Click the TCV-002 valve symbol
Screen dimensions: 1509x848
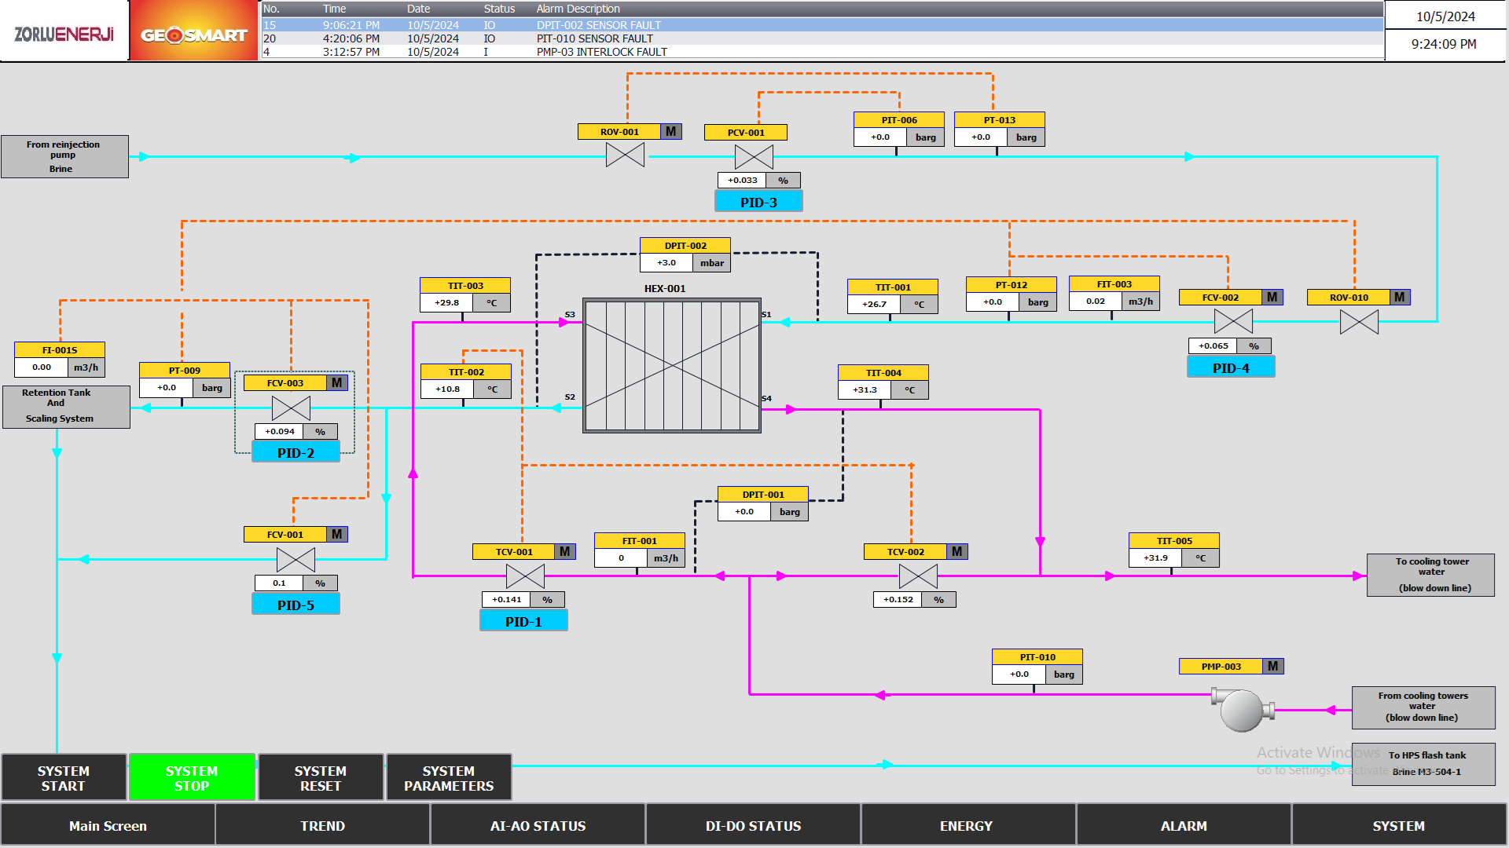[x=918, y=576]
